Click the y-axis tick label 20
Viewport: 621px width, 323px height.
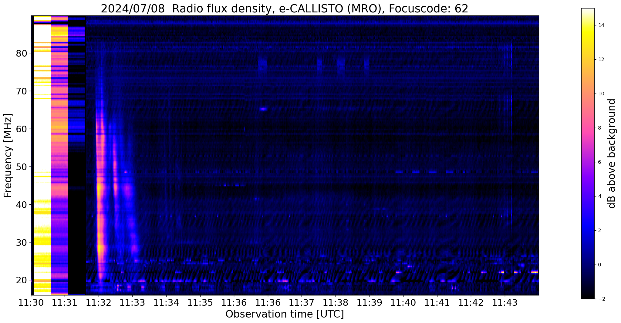(22, 280)
